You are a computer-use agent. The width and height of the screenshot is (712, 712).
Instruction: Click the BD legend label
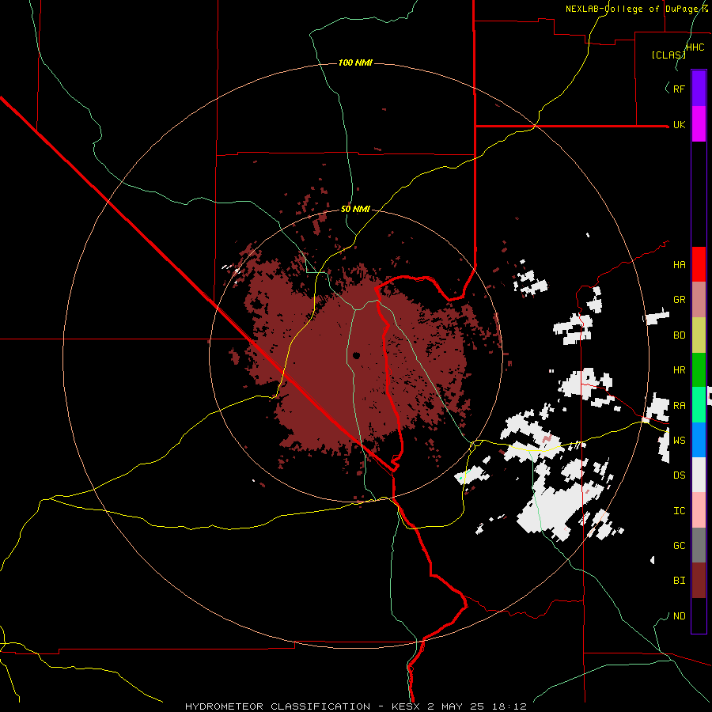pos(679,335)
